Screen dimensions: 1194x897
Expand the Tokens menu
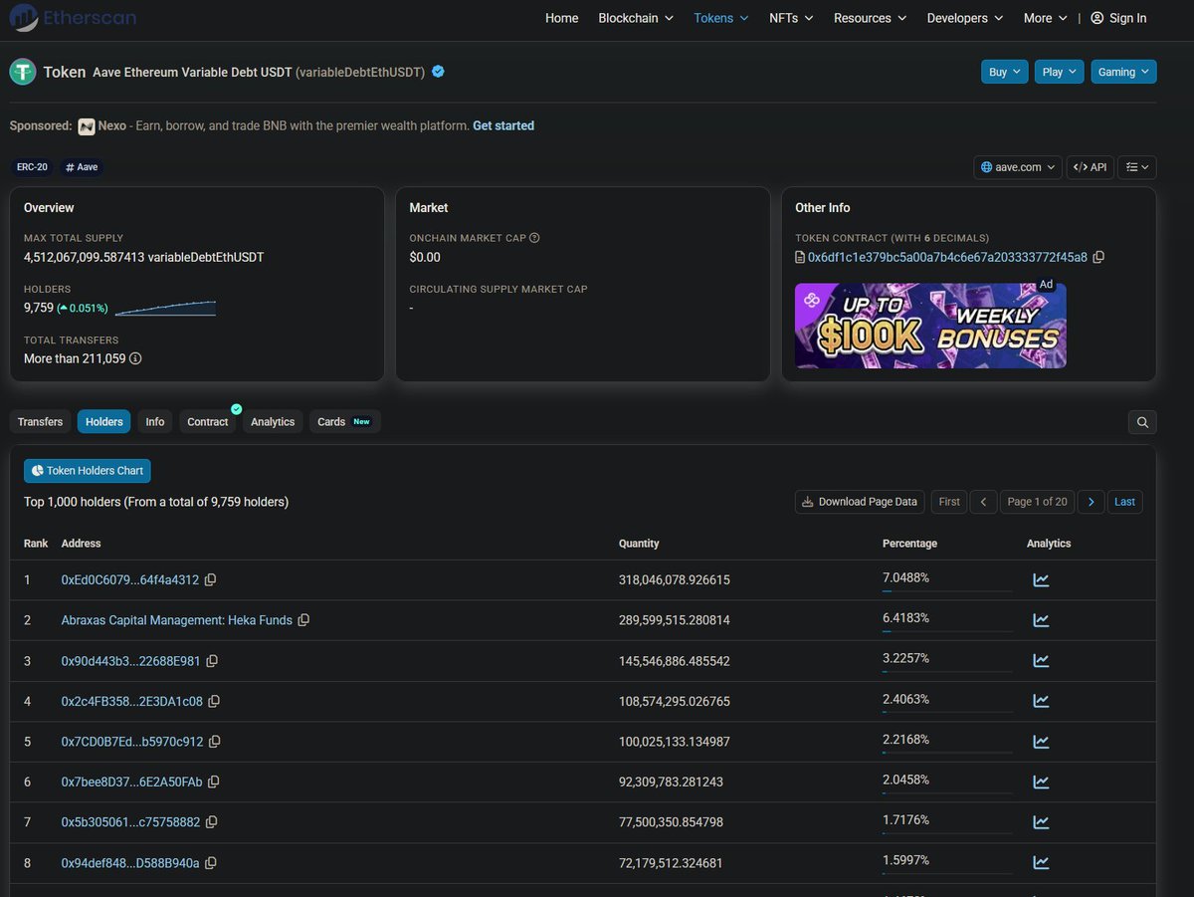(721, 18)
